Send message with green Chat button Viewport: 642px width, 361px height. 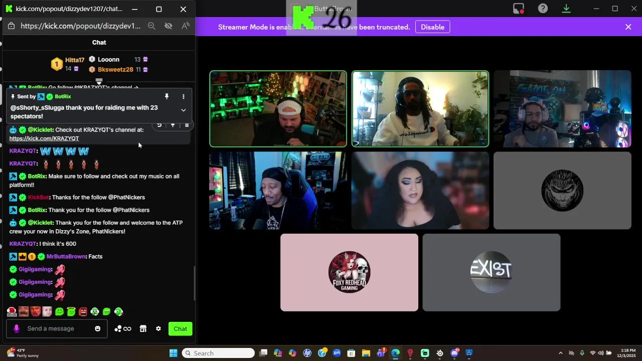tap(181, 329)
